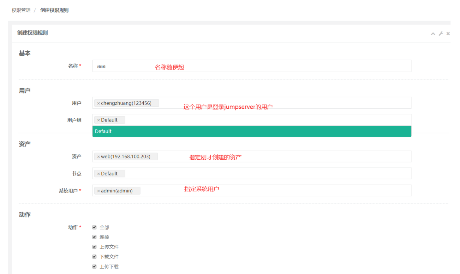Click the 用户组 field label
Viewport: 460px width, 274px height.
pyautogui.click(x=75, y=120)
